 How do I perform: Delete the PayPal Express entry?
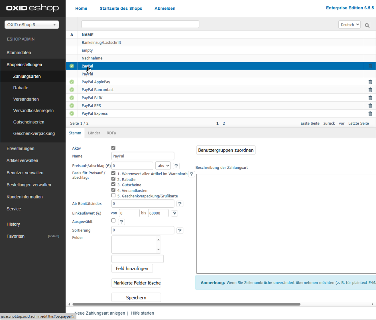click(370, 113)
